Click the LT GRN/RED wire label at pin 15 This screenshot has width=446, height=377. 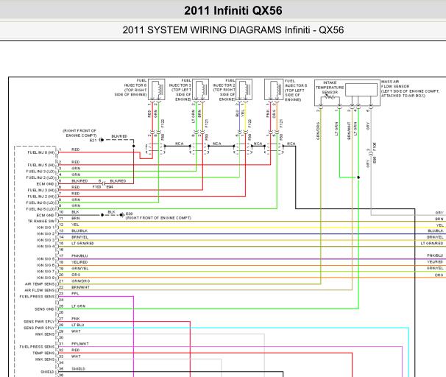click(82, 244)
